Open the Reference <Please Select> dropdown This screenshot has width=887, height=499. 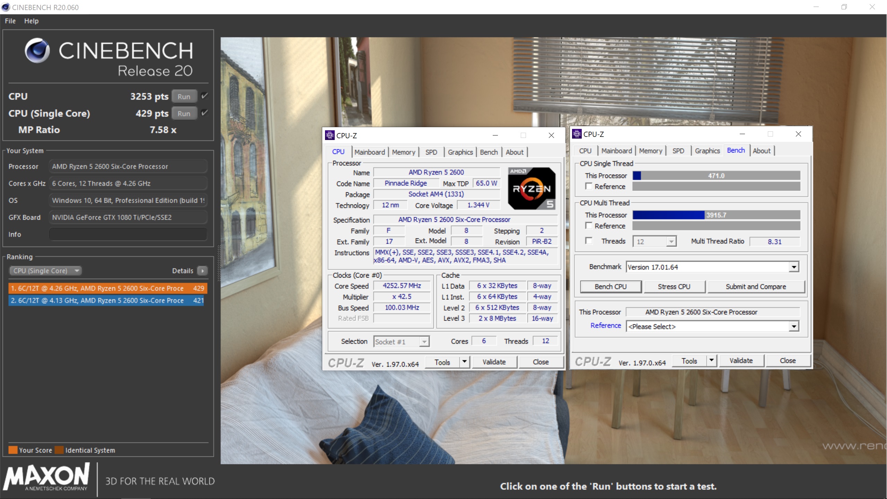coord(713,326)
